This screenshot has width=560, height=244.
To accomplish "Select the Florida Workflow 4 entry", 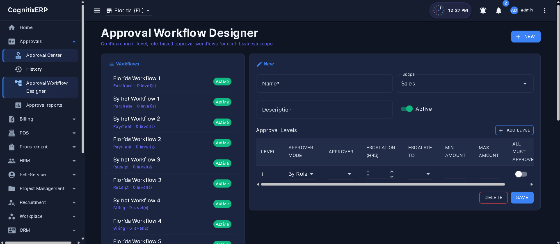I will pyautogui.click(x=172, y=224).
